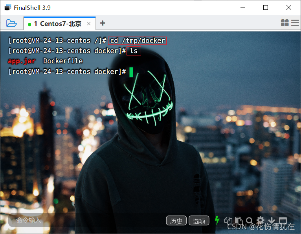Click the 'ls' command text
Viewport: 301px width, 234px height.
(134, 51)
